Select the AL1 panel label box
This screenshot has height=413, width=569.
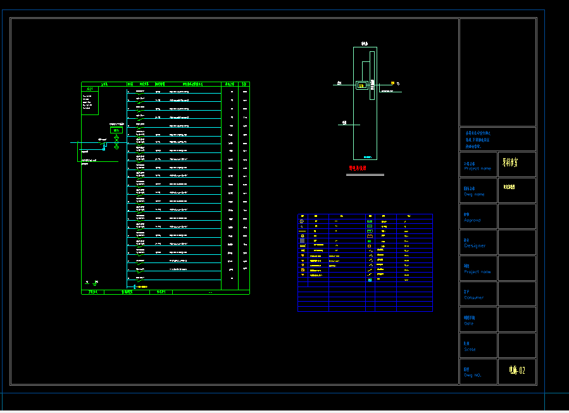pyautogui.click(x=89, y=89)
